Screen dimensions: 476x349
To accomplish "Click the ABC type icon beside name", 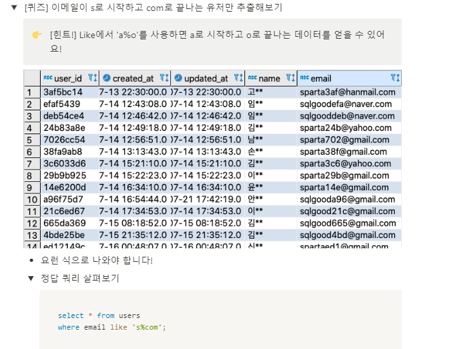I will [x=253, y=78].
